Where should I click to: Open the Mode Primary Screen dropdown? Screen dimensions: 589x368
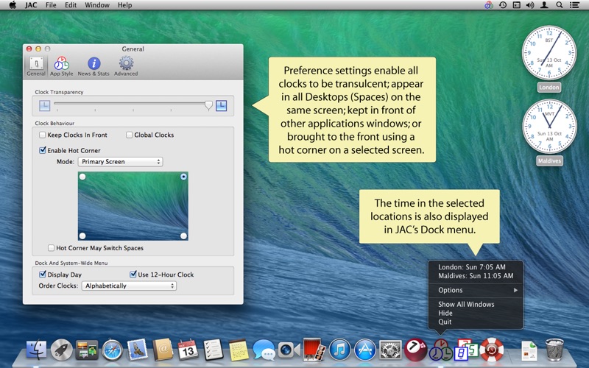pyautogui.click(x=120, y=161)
